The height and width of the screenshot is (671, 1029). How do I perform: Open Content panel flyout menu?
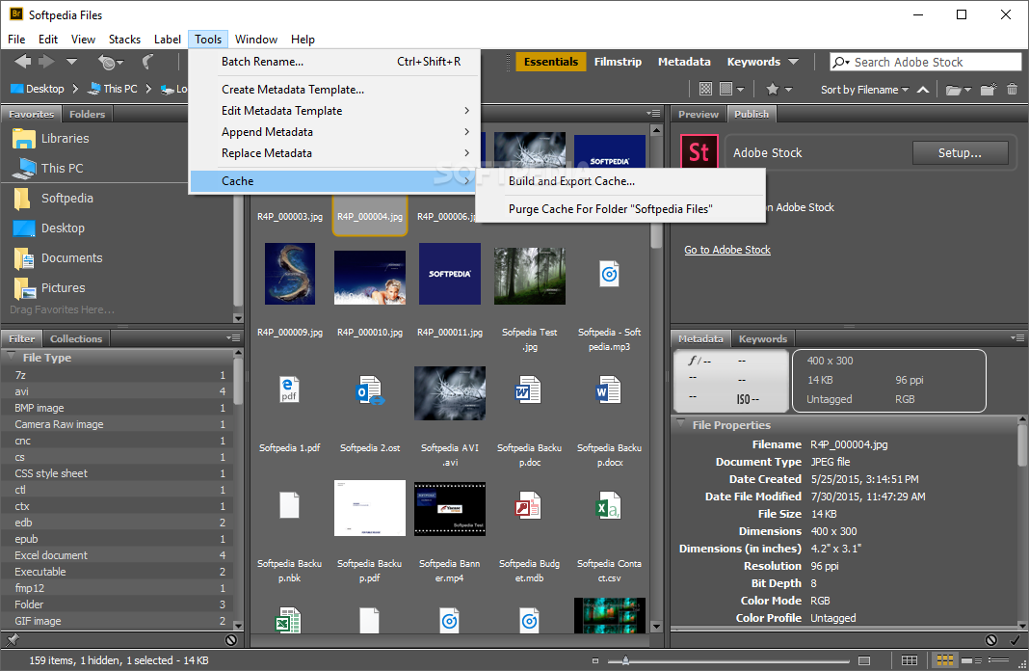[653, 114]
